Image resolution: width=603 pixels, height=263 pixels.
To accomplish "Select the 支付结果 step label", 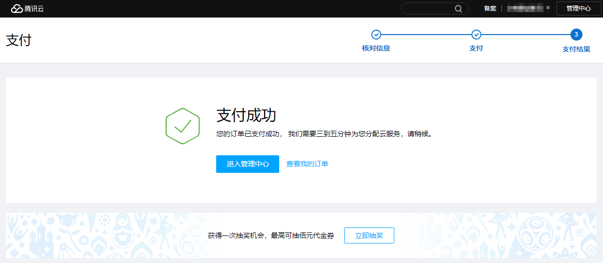I will (576, 49).
